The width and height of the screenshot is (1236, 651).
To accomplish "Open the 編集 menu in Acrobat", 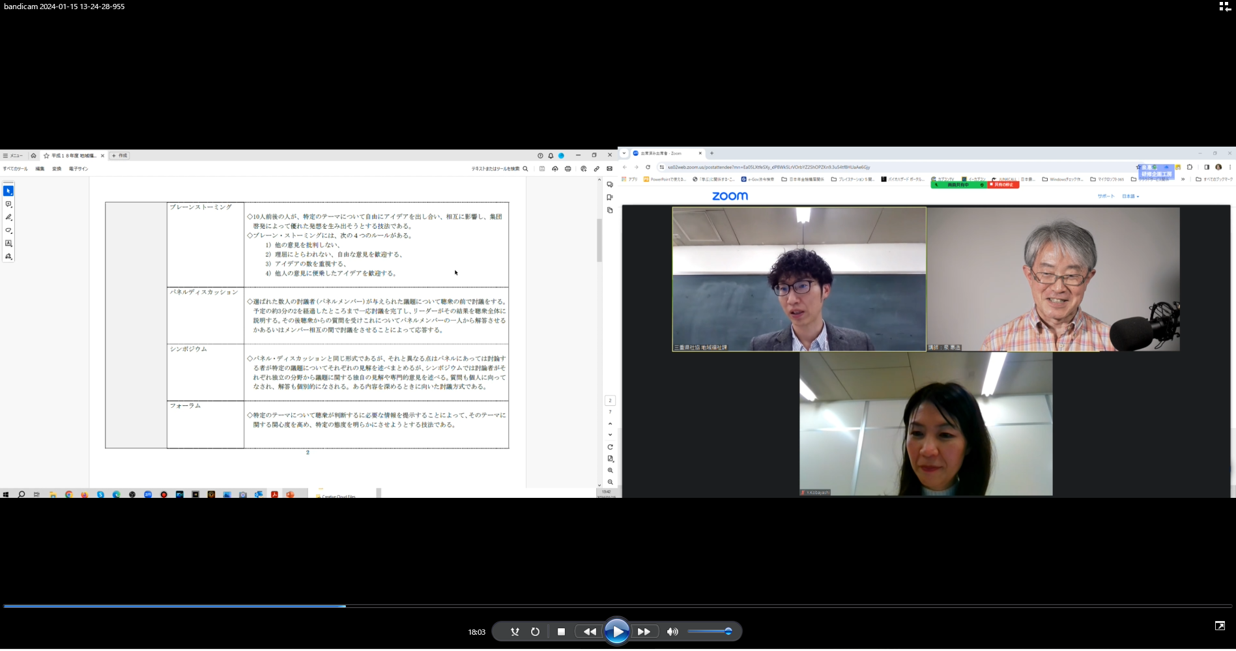I will 40,169.
